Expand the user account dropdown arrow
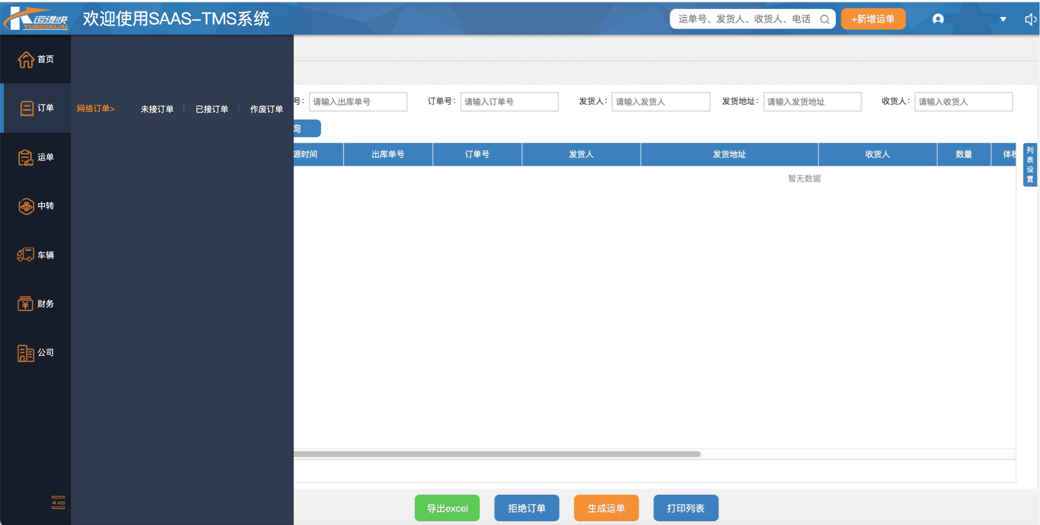This screenshot has width=1040, height=525. point(1003,20)
